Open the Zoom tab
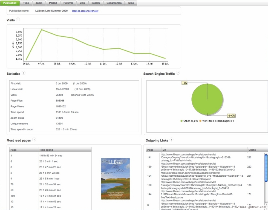268x210 pixels. click(39, 3)
